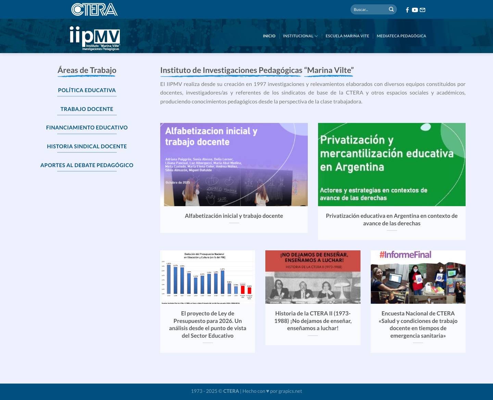Click the email envelope icon
Screen dimensions: 493x400
[x=422, y=10]
